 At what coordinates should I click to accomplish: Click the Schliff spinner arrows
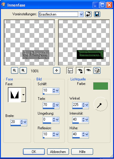[54, 91]
